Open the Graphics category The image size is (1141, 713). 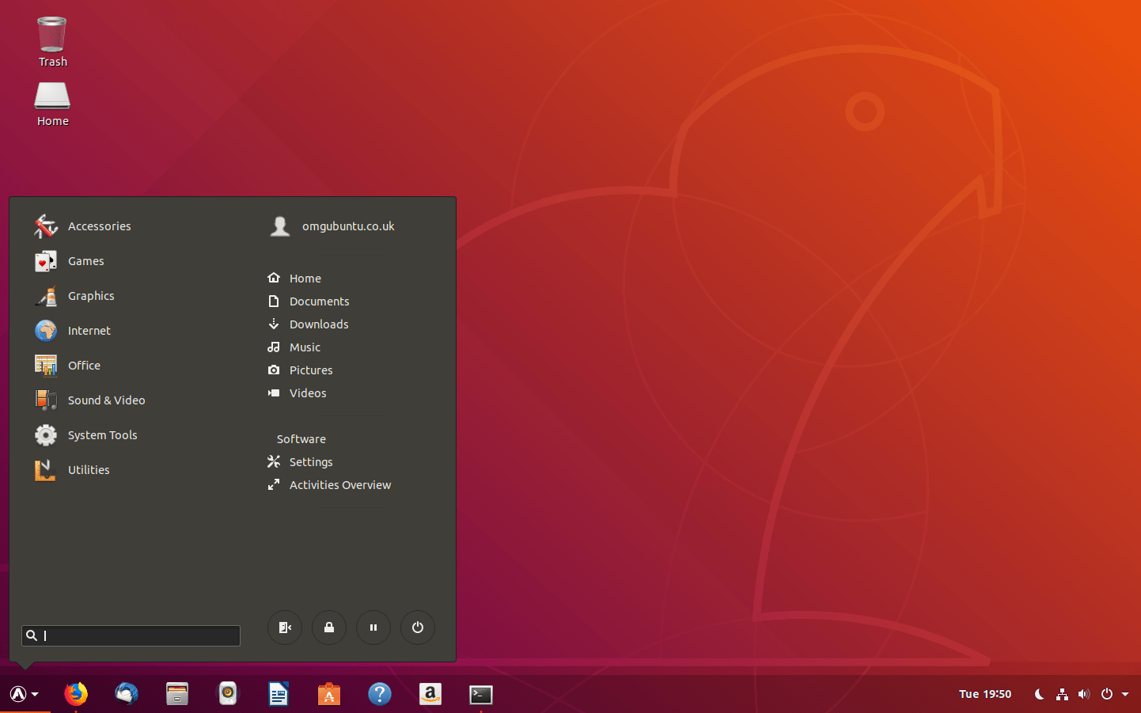(91, 295)
